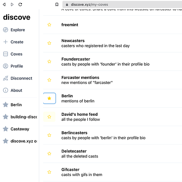
Task: Click the bookmark icon beside the address bar
Action: pyautogui.click(x=57, y=5)
